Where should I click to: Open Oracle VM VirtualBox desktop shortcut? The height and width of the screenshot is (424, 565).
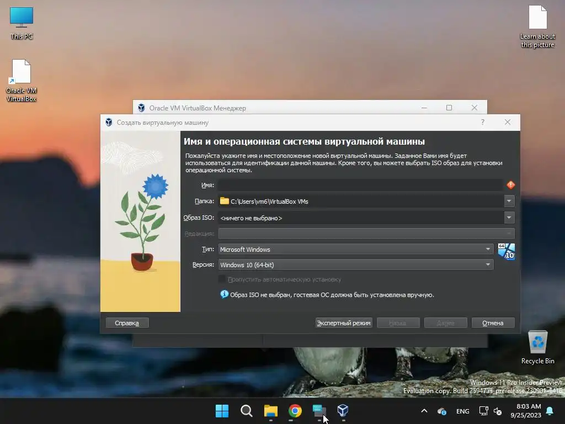22,81
